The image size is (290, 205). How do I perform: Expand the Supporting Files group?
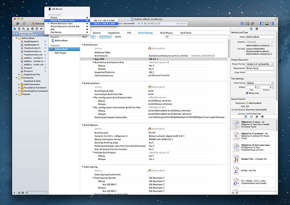(19, 75)
